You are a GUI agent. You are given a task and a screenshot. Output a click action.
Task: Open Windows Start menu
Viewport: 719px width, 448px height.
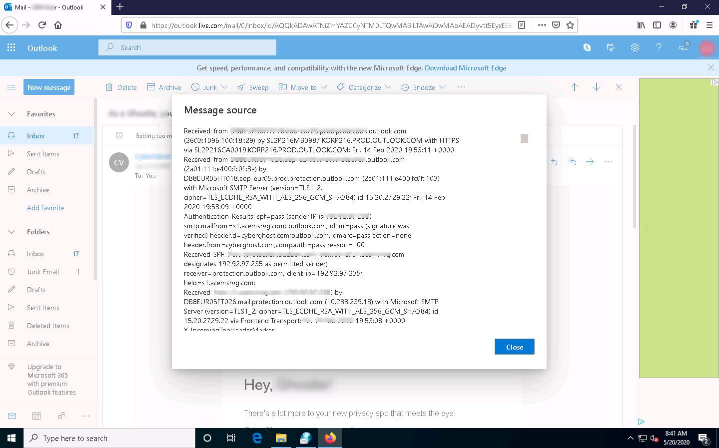tap(11, 438)
